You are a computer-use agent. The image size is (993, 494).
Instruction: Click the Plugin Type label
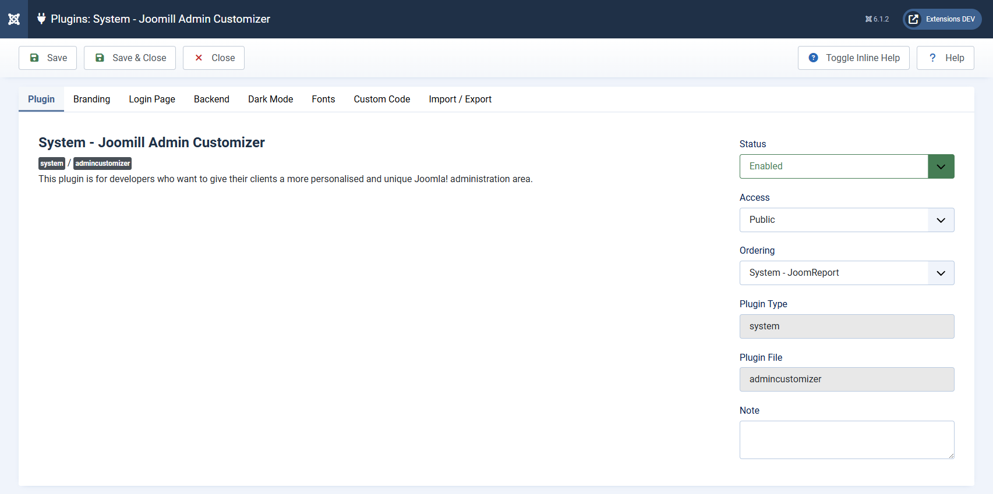763,304
